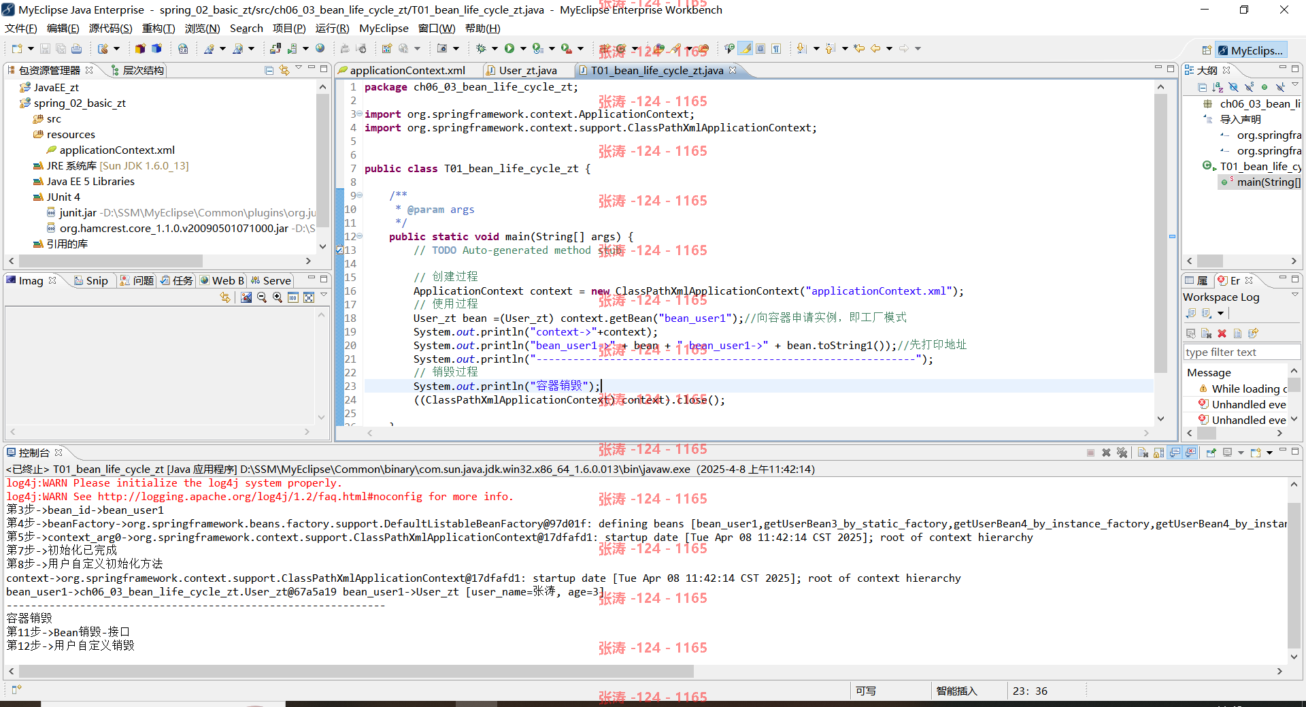This screenshot has height=707, width=1306.
Task: Click Run Last Tool external tools icon
Action: pyautogui.click(x=567, y=48)
